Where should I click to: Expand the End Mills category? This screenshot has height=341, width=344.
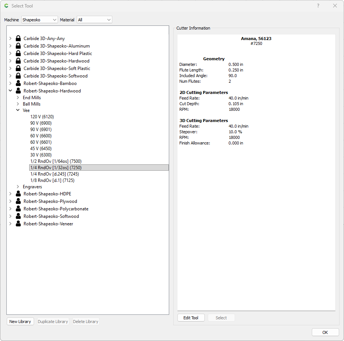pos(18,98)
